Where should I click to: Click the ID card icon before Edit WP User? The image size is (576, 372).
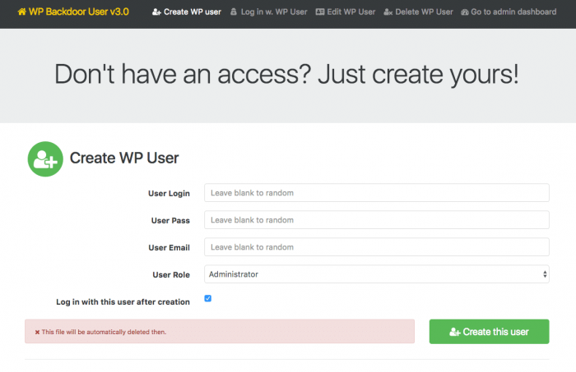(320, 12)
